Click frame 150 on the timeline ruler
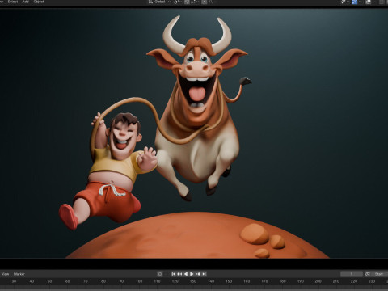 (x=229, y=281)
